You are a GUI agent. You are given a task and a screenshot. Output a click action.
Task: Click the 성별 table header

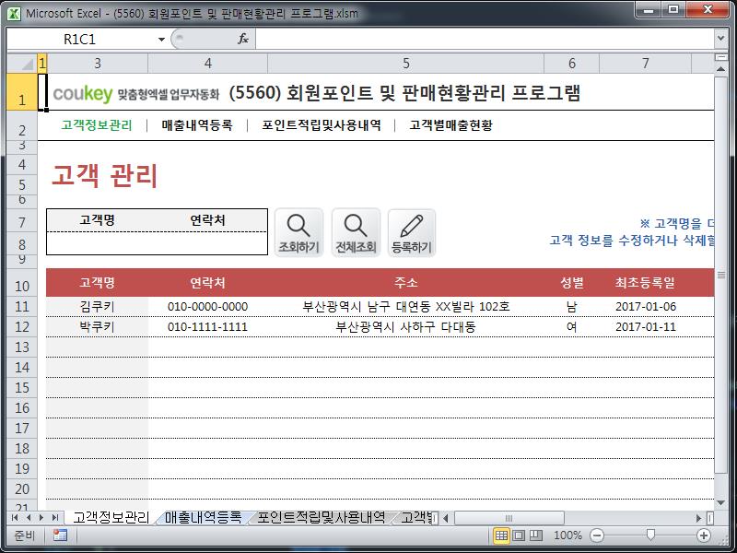(x=572, y=283)
